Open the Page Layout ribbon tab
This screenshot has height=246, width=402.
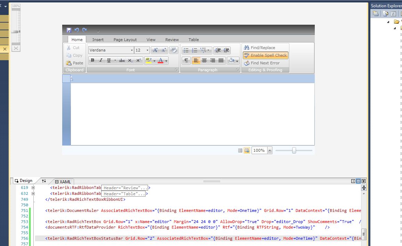(x=125, y=40)
